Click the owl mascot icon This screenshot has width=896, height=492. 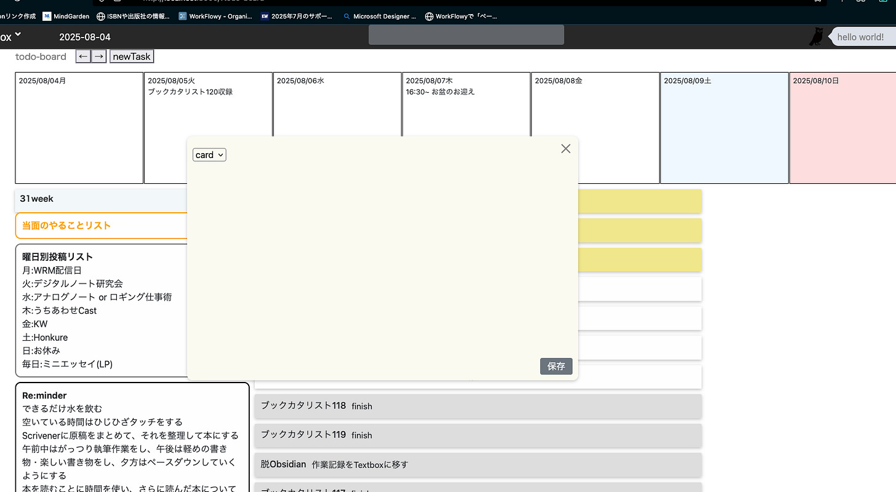pos(816,37)
